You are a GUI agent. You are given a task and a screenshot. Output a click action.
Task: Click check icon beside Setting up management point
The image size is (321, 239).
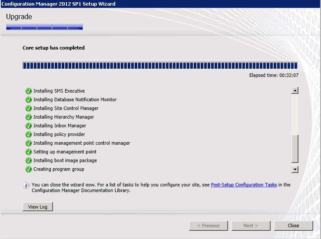point(29,152)
